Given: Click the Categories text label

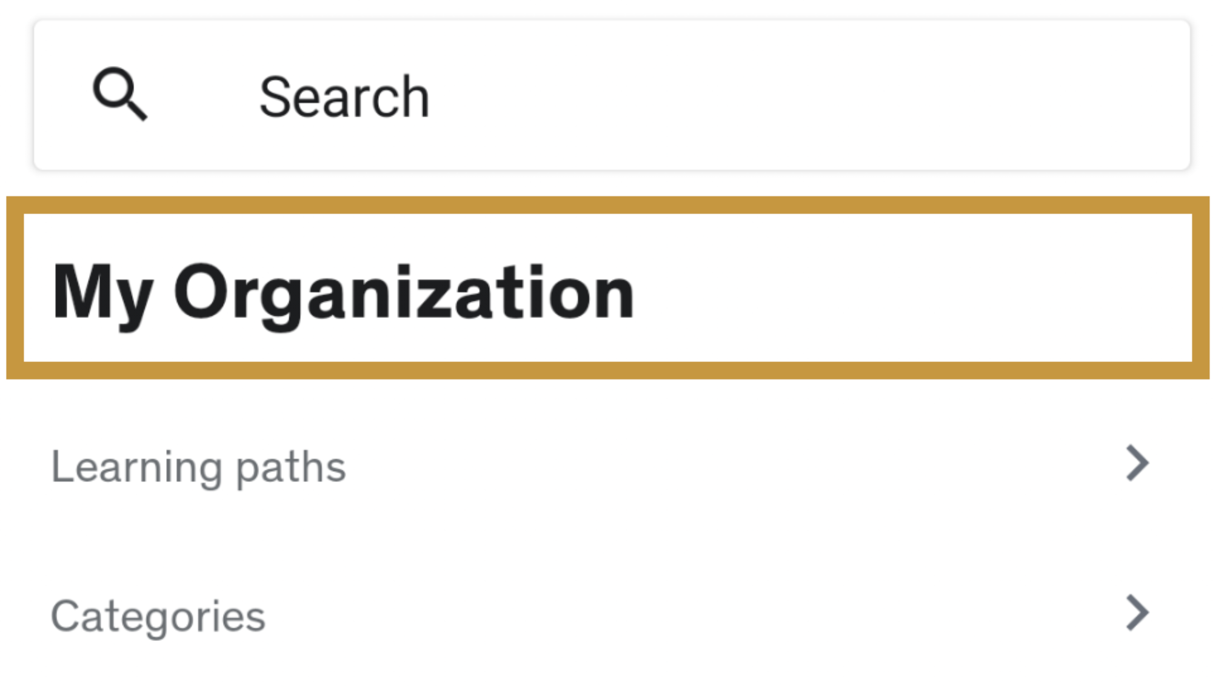Looking at the screenshot, I should (x=158, y=616).
